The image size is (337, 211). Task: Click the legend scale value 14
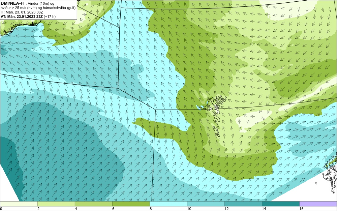264,209
